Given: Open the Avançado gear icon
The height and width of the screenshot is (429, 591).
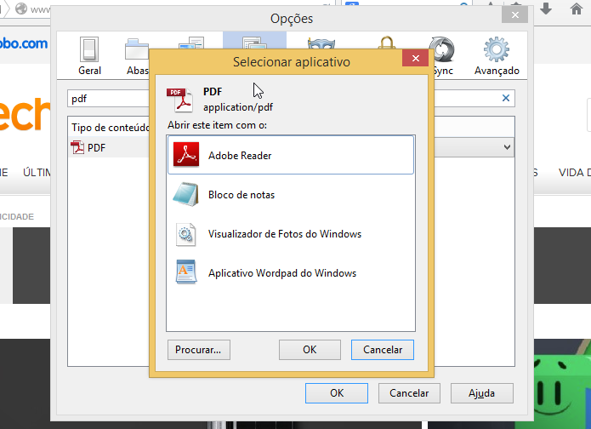Looking at the screenshot, I should coord(497,49).
